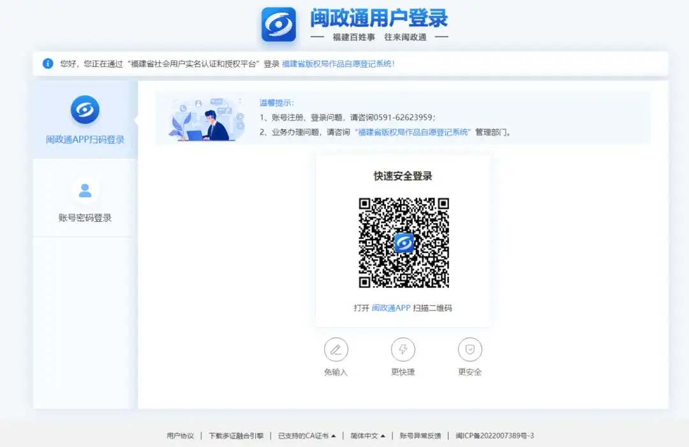This screenshot has height=447, width=689.
Task: Open the quoted 福建省版权局作品自愿登记系统 link in tips
Action: click(413, 132)
